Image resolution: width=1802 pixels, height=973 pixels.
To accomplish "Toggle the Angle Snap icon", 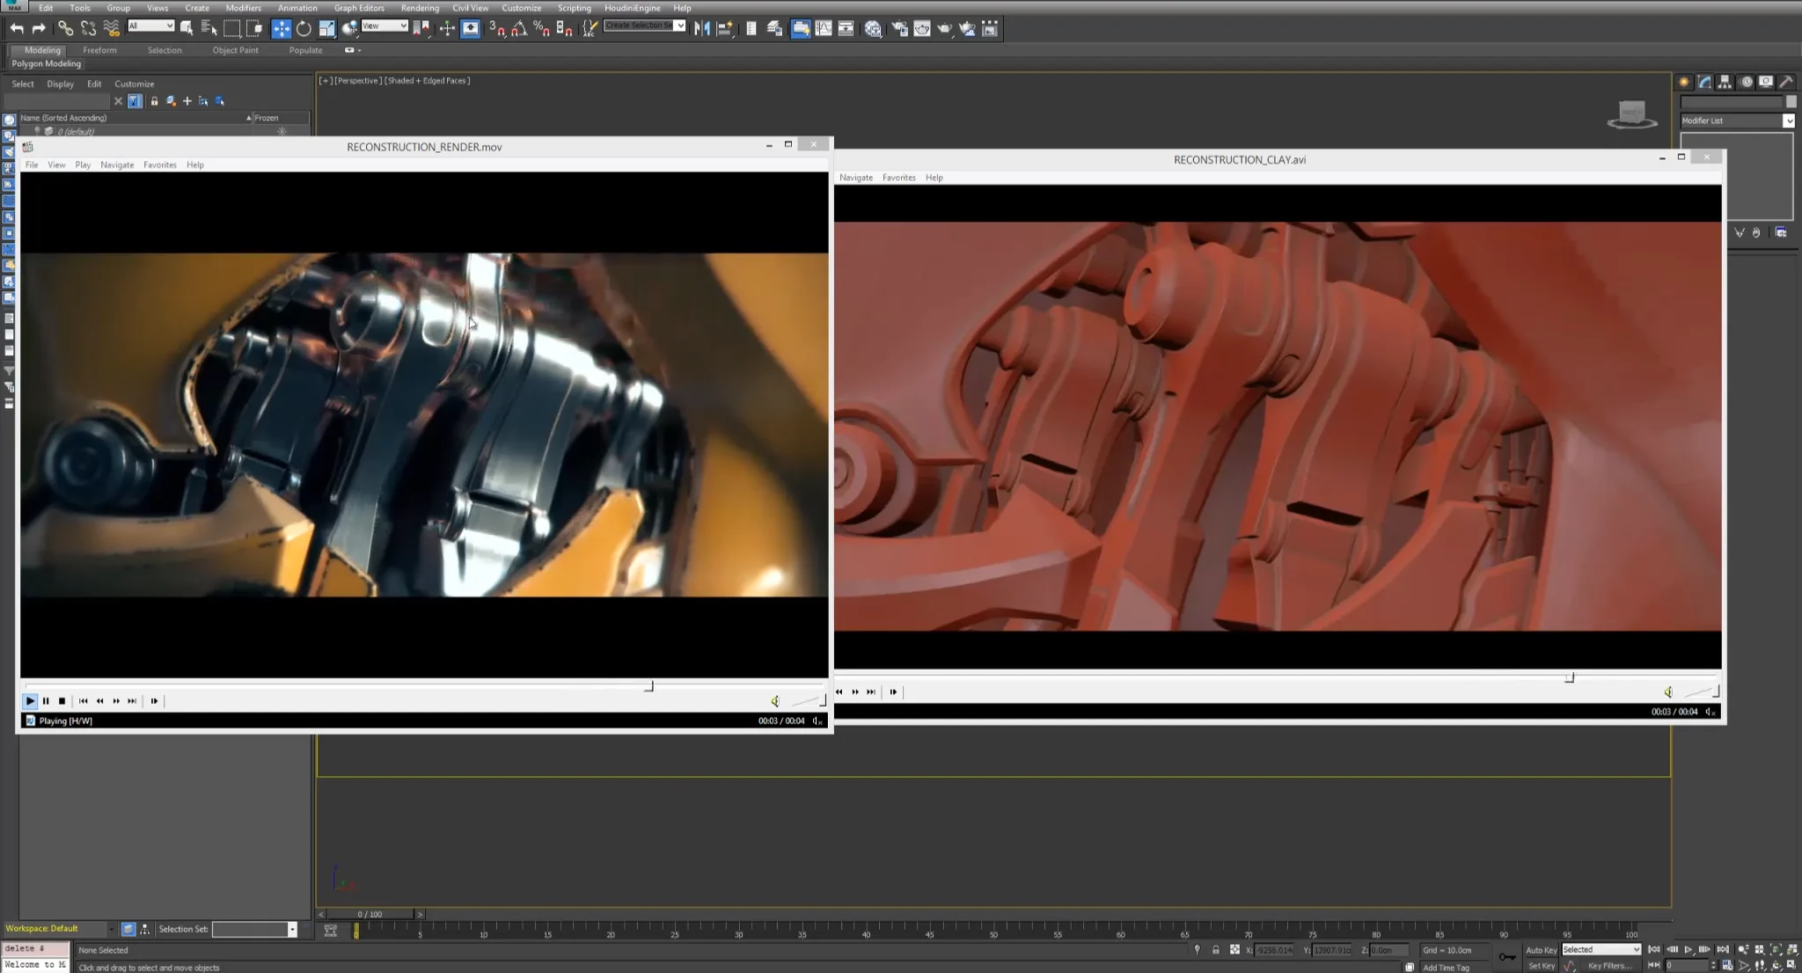I will [x=519, y=29].
